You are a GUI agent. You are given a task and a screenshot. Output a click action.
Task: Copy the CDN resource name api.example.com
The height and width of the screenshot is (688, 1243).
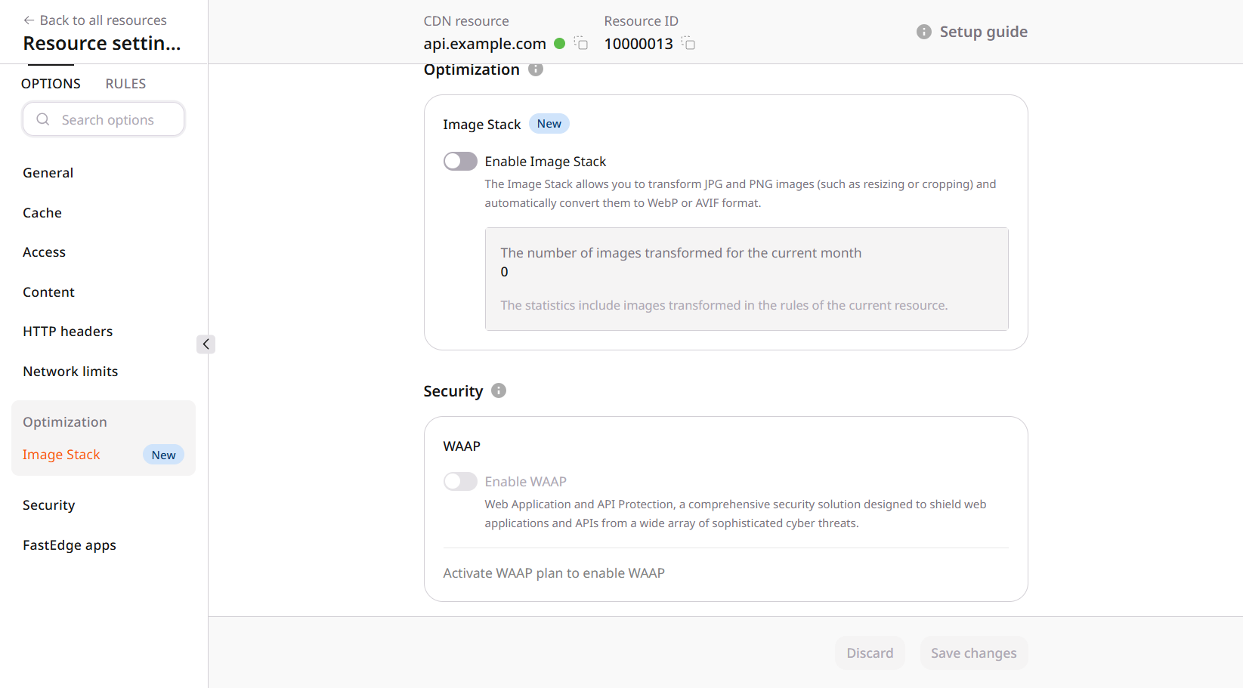click(x=580, y=43)
